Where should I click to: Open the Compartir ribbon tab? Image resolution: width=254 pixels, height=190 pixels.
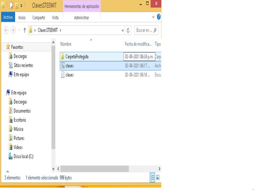click(39, 17)
